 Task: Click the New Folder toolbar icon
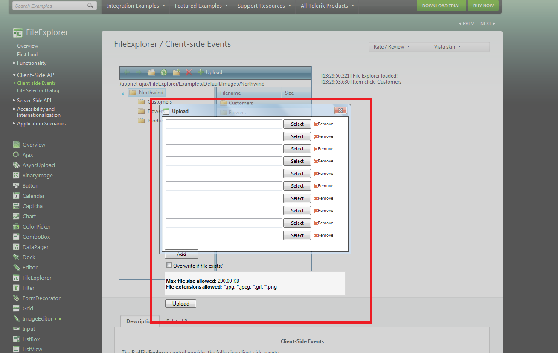coord(176,72)
